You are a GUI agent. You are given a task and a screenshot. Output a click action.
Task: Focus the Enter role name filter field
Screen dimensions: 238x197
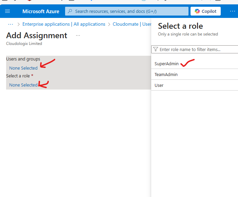pyautogui.click(x=195, y=49)
